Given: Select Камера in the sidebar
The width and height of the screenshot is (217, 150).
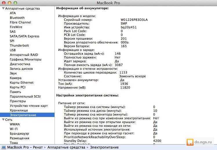Looking at the screenshot, I should tap(16, 78).
